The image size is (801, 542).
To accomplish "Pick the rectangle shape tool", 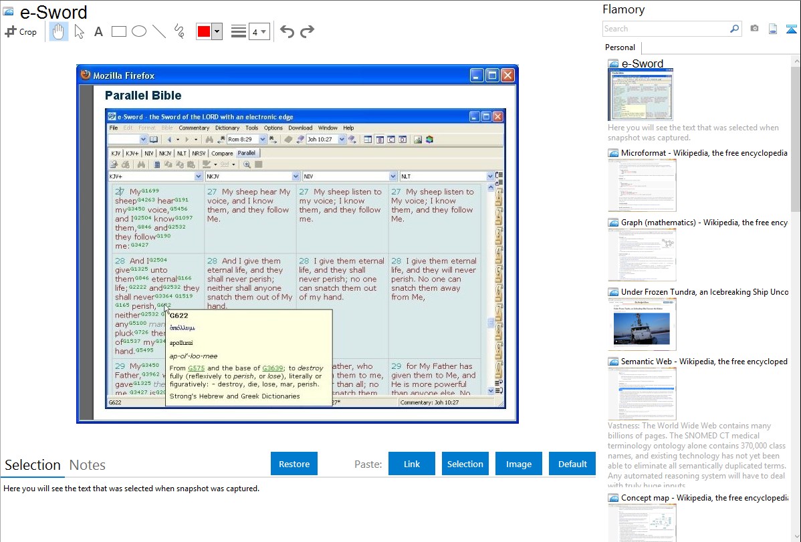I will (x=119, y=31).
